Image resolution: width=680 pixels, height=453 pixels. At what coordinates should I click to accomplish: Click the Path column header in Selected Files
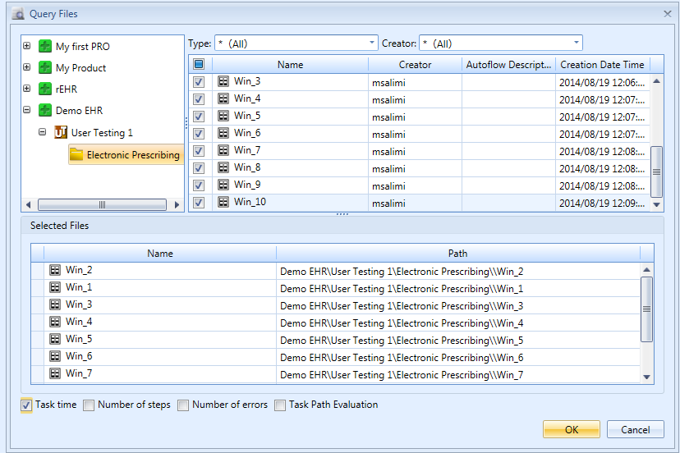click(x=458, y=253)
